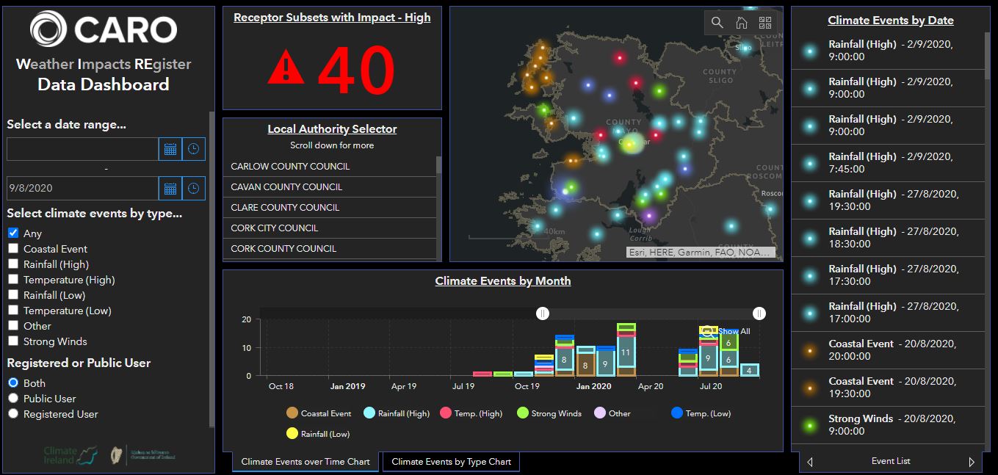
Task: Open clock time picker for start date
Action: (193, 149)
